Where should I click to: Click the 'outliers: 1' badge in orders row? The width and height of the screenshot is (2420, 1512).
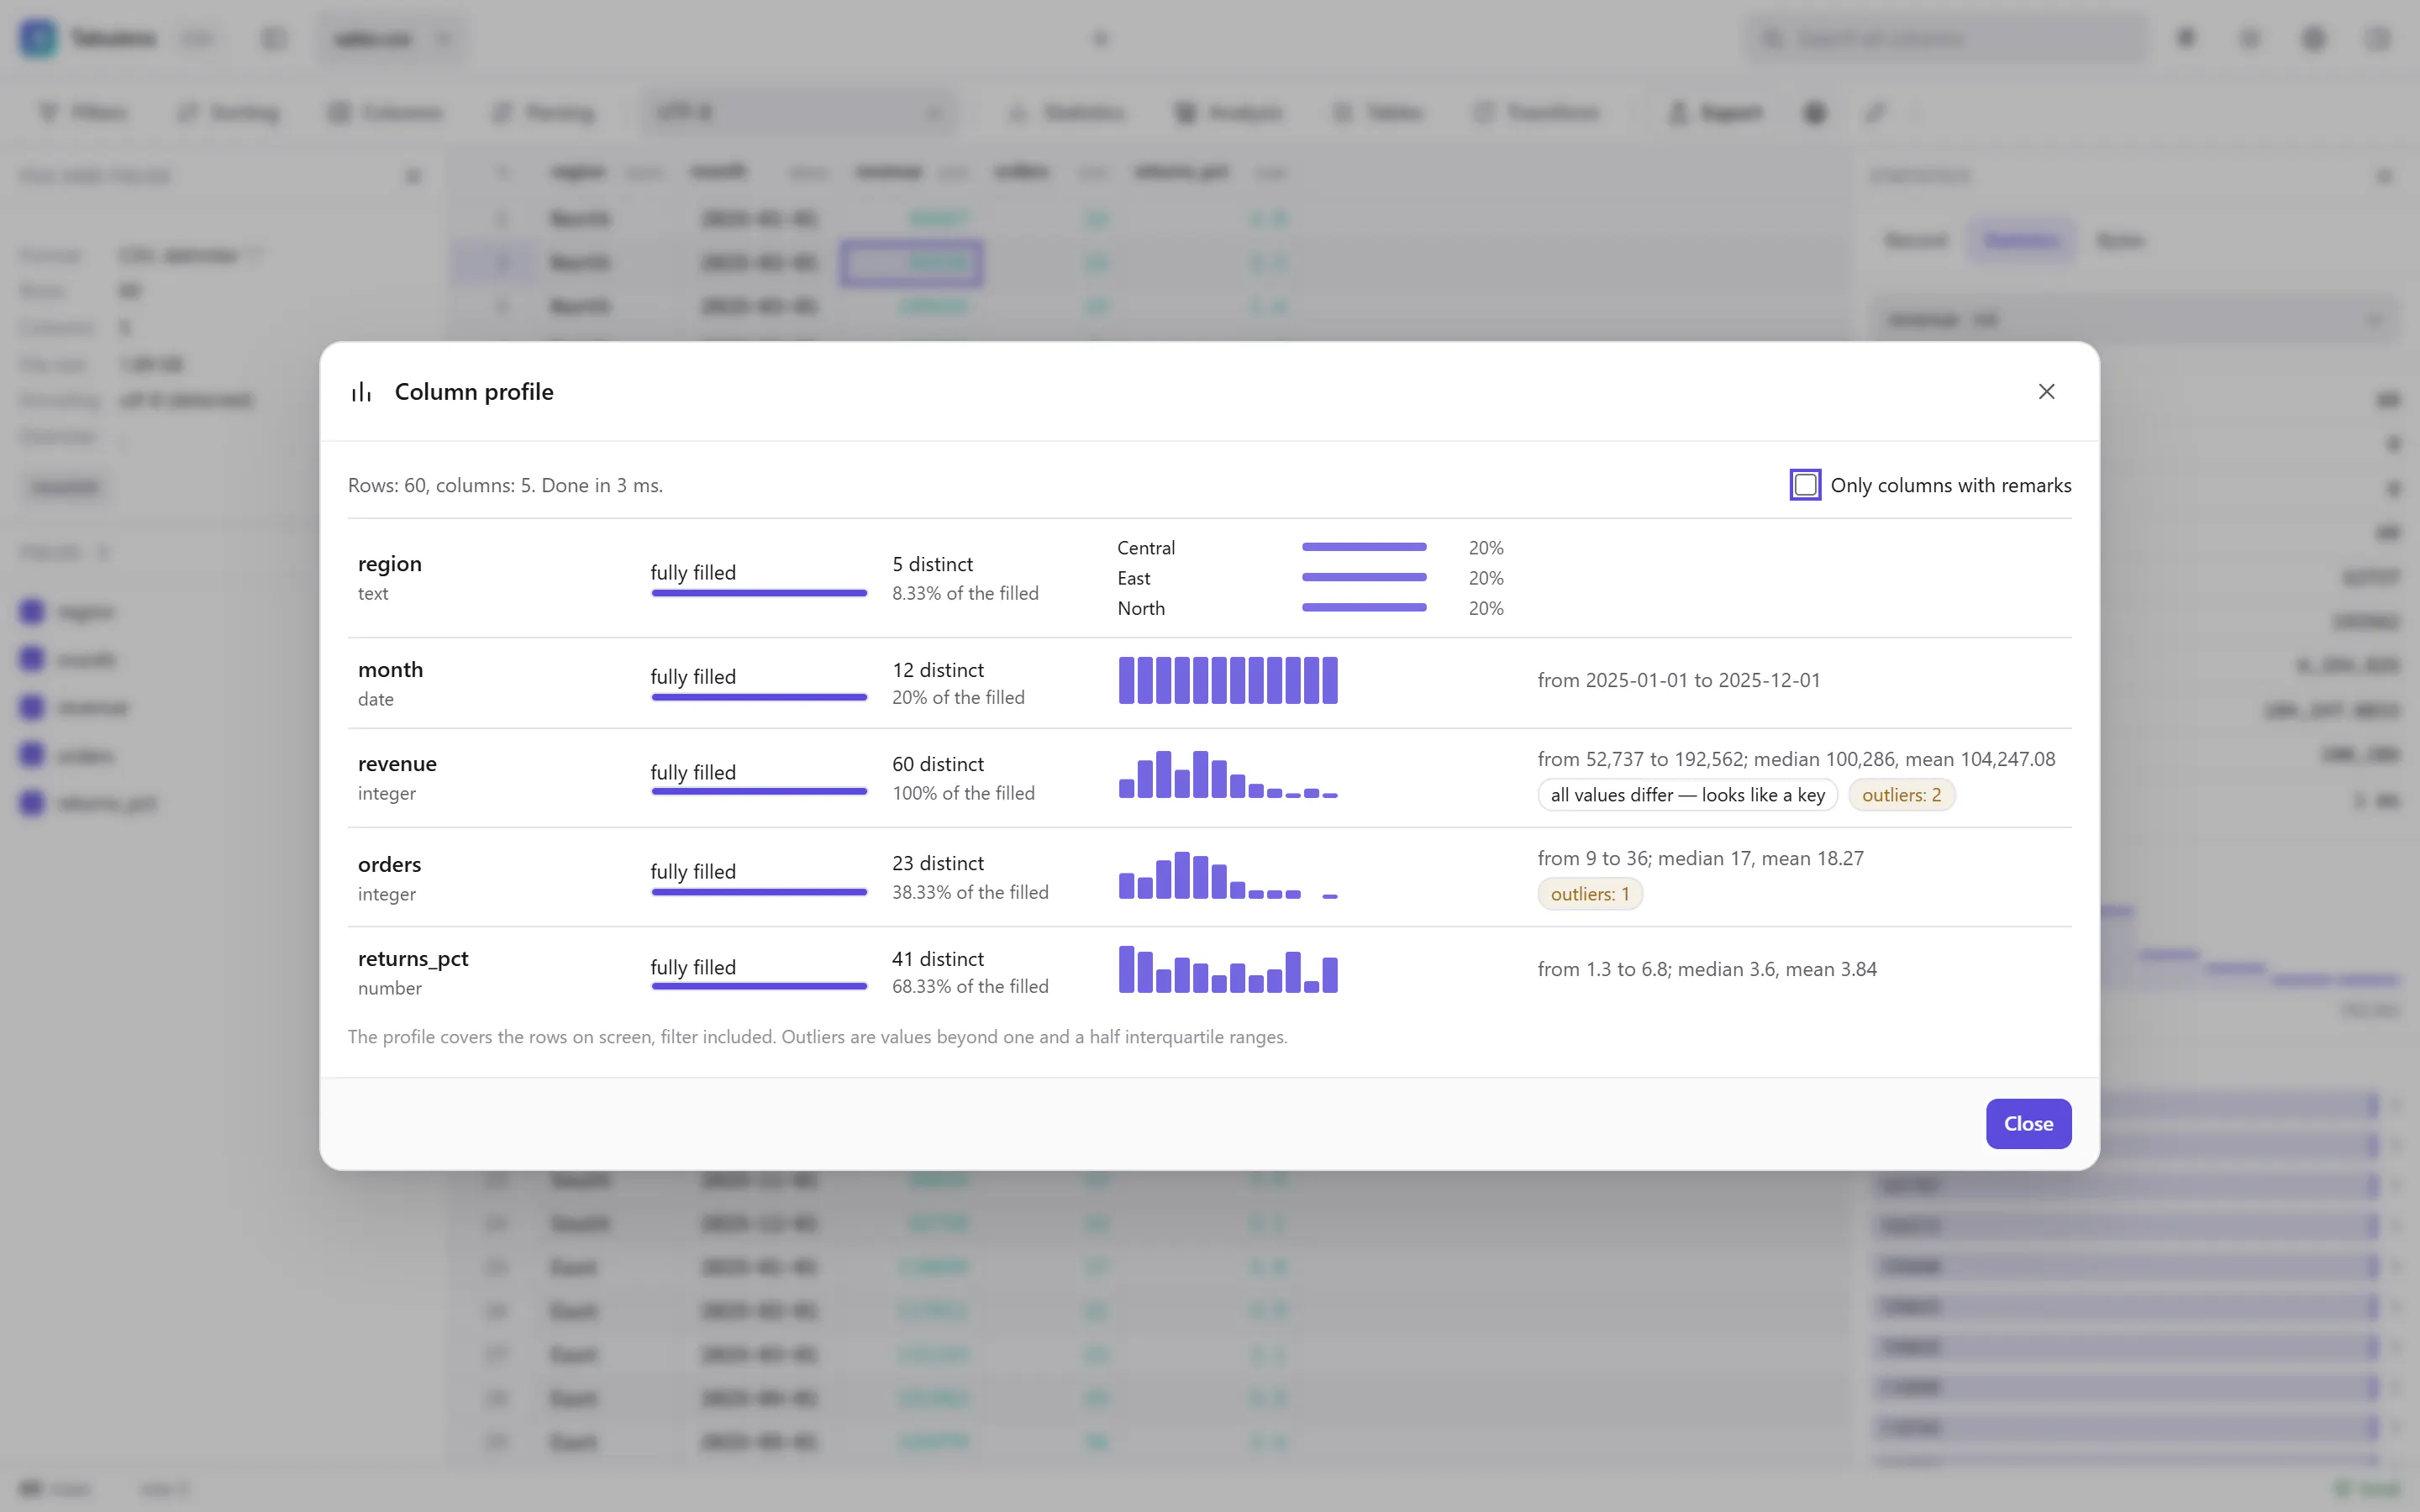1590,894
